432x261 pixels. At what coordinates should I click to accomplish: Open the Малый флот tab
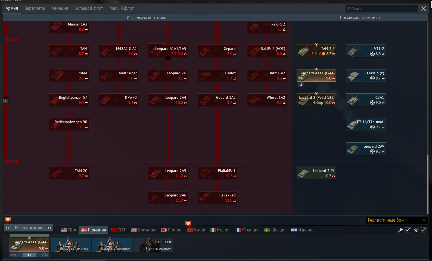(122, 8)
